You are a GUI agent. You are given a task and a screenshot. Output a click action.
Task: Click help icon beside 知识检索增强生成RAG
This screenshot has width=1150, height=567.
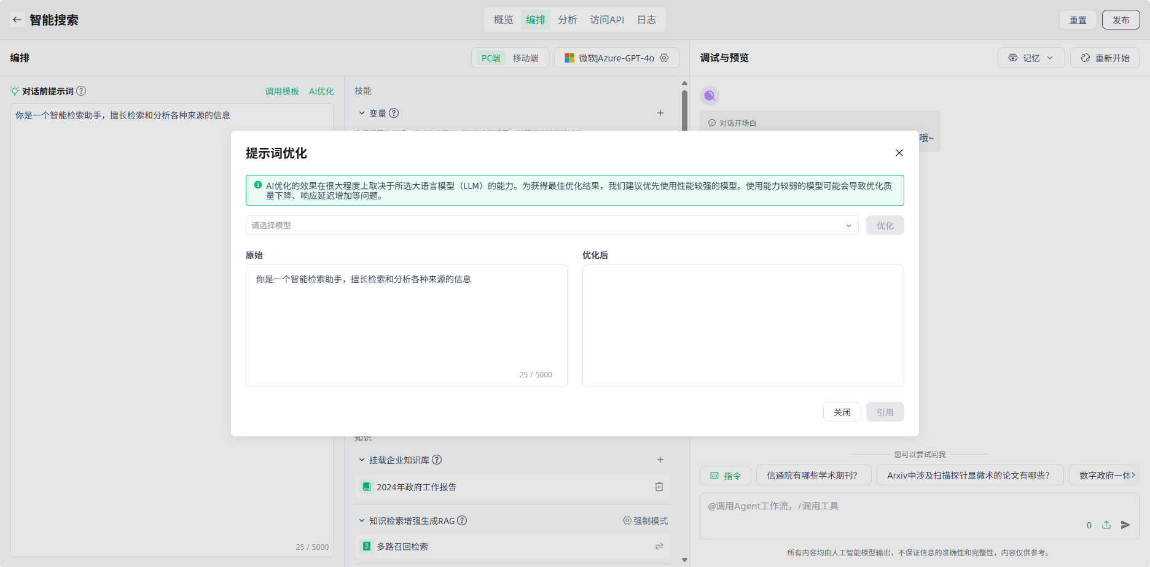pyautogui.click(x=462, y=520)
